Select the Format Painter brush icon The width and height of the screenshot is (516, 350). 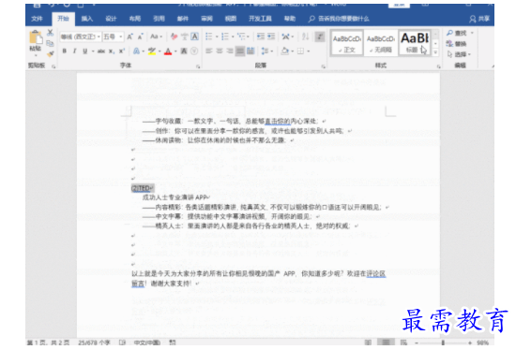(50, 54)
